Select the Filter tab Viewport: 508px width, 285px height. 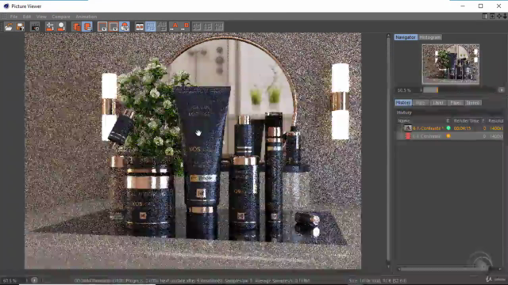coord(455,103)
